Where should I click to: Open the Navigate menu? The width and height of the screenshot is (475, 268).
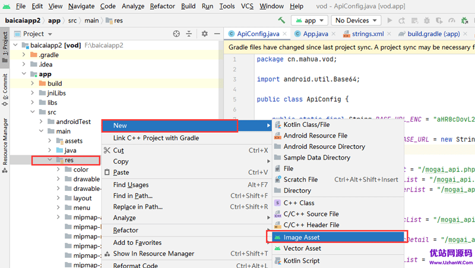pyautogui.click(x=81, y=6)
